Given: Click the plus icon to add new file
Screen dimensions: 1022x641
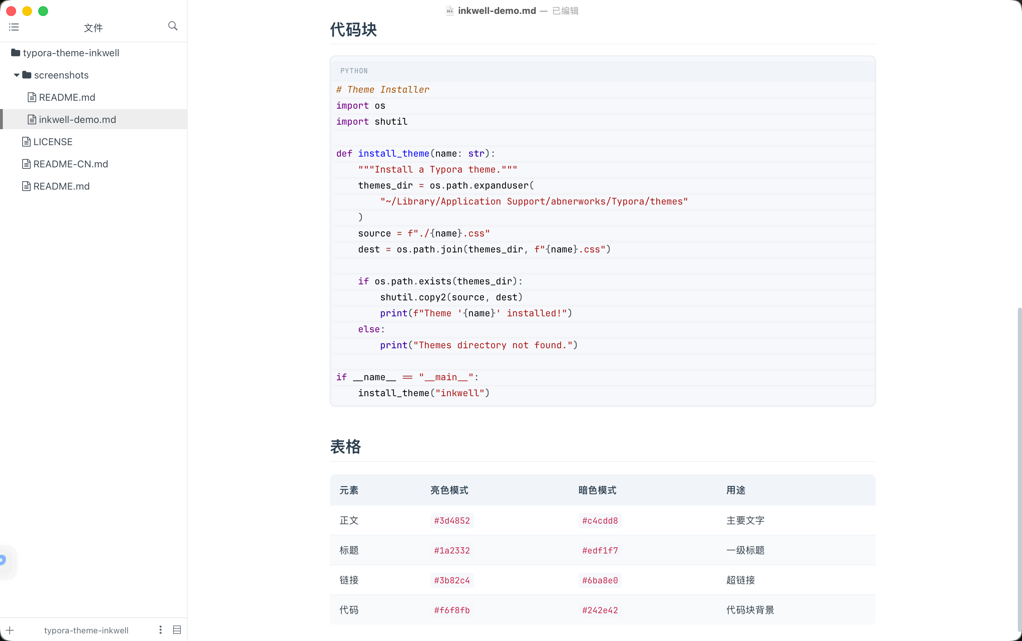Looking at the screenshot, I should 10,630.
